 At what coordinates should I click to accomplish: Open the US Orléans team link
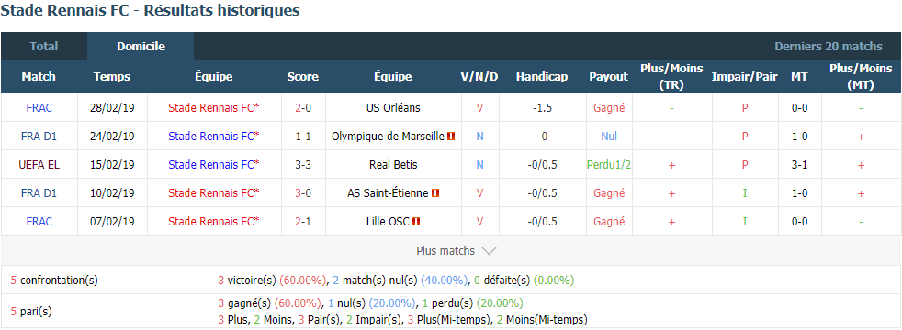pyautogui.click(x=393, y=107)
